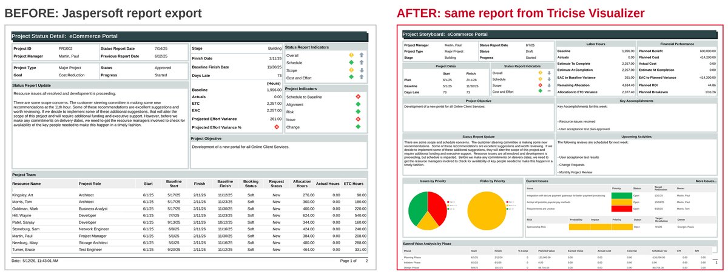Open the More Issues... link
Image resolution: width=728 pixels, height=277 pixels.
[707, 181]
